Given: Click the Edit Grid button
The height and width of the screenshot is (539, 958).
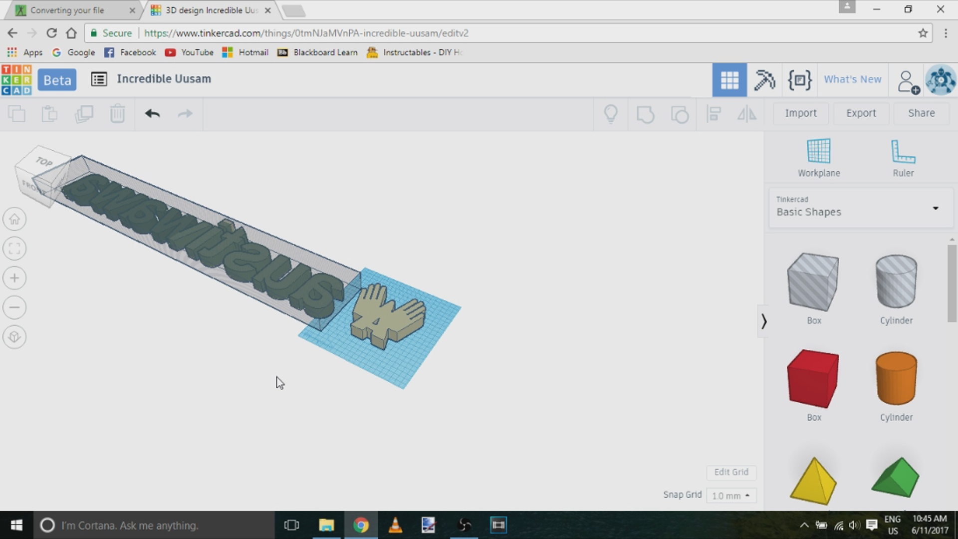Looking at the screenshot, I should coord(731,472).
